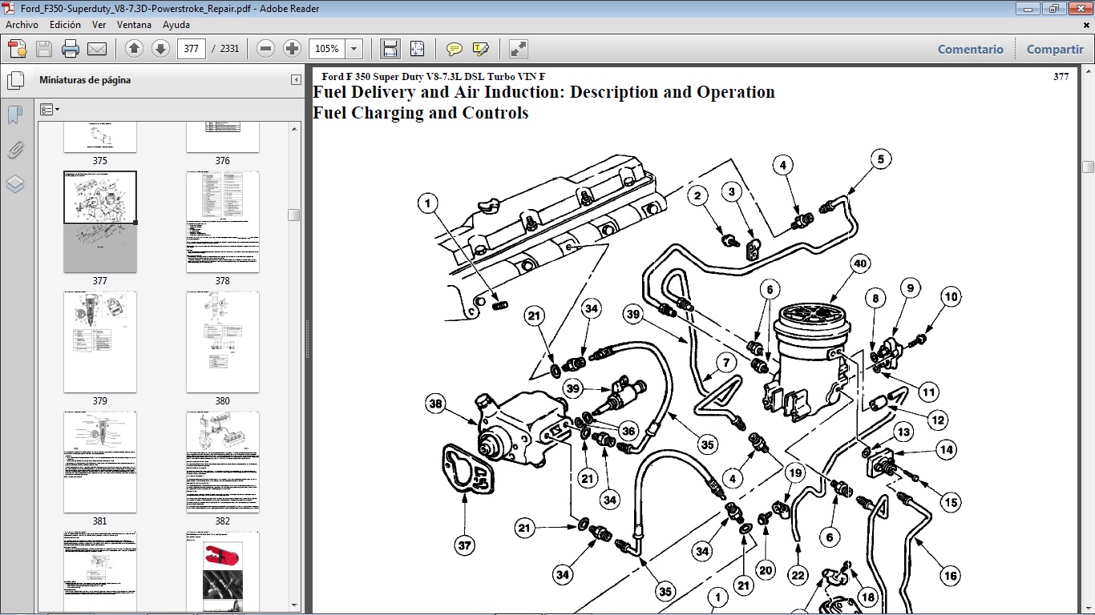
Task: Open the Ver menu
Action: (99, 25)
